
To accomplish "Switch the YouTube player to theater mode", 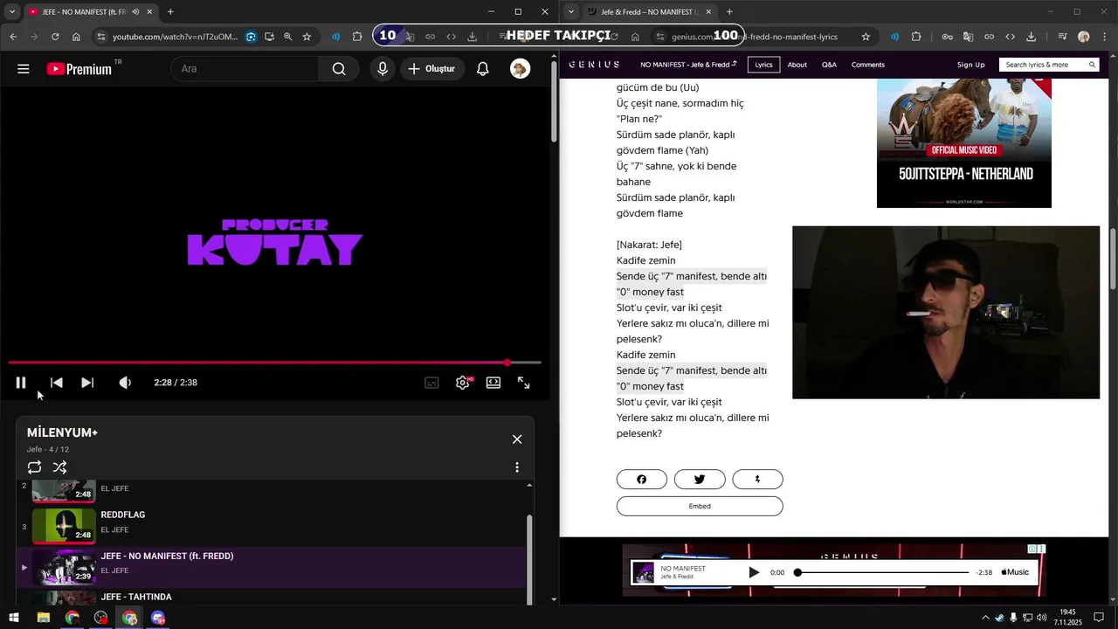I will [x=493, y=383].
